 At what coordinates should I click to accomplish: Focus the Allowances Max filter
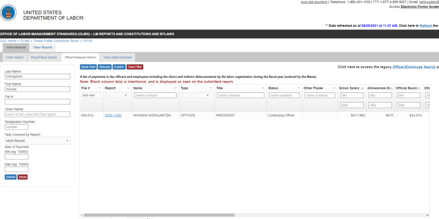380,105
